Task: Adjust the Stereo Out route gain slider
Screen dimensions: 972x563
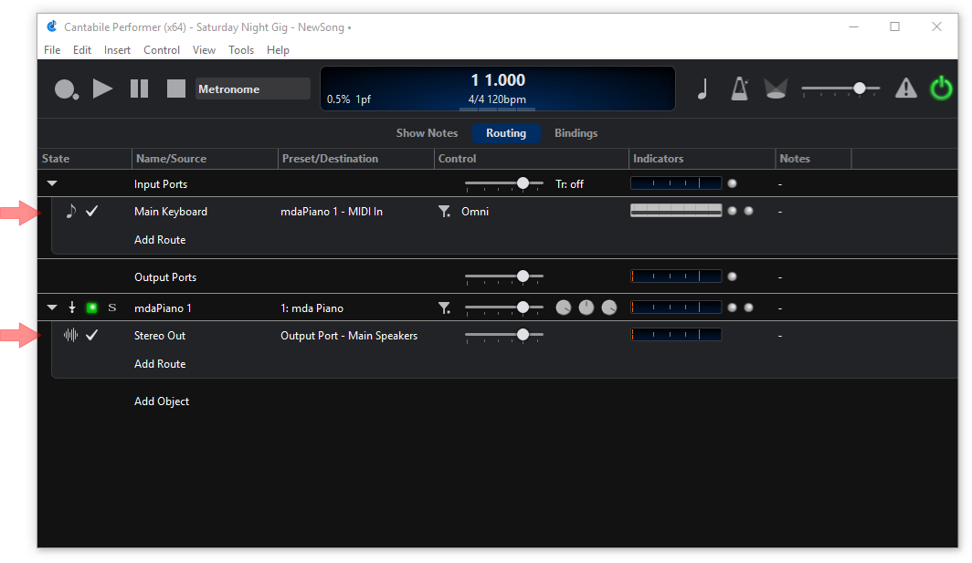Action: (504, 335)
